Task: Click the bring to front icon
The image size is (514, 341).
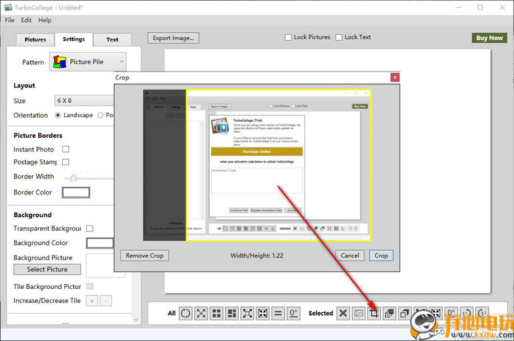Action: [390, 313]
